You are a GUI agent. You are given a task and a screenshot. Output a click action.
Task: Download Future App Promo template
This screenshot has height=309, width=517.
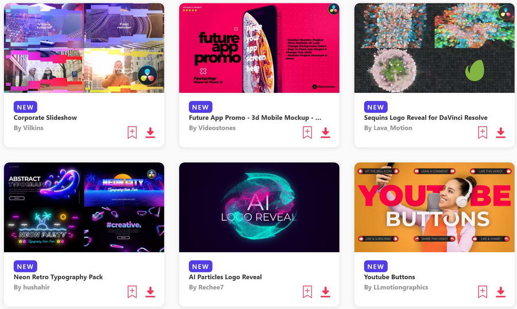326,132
